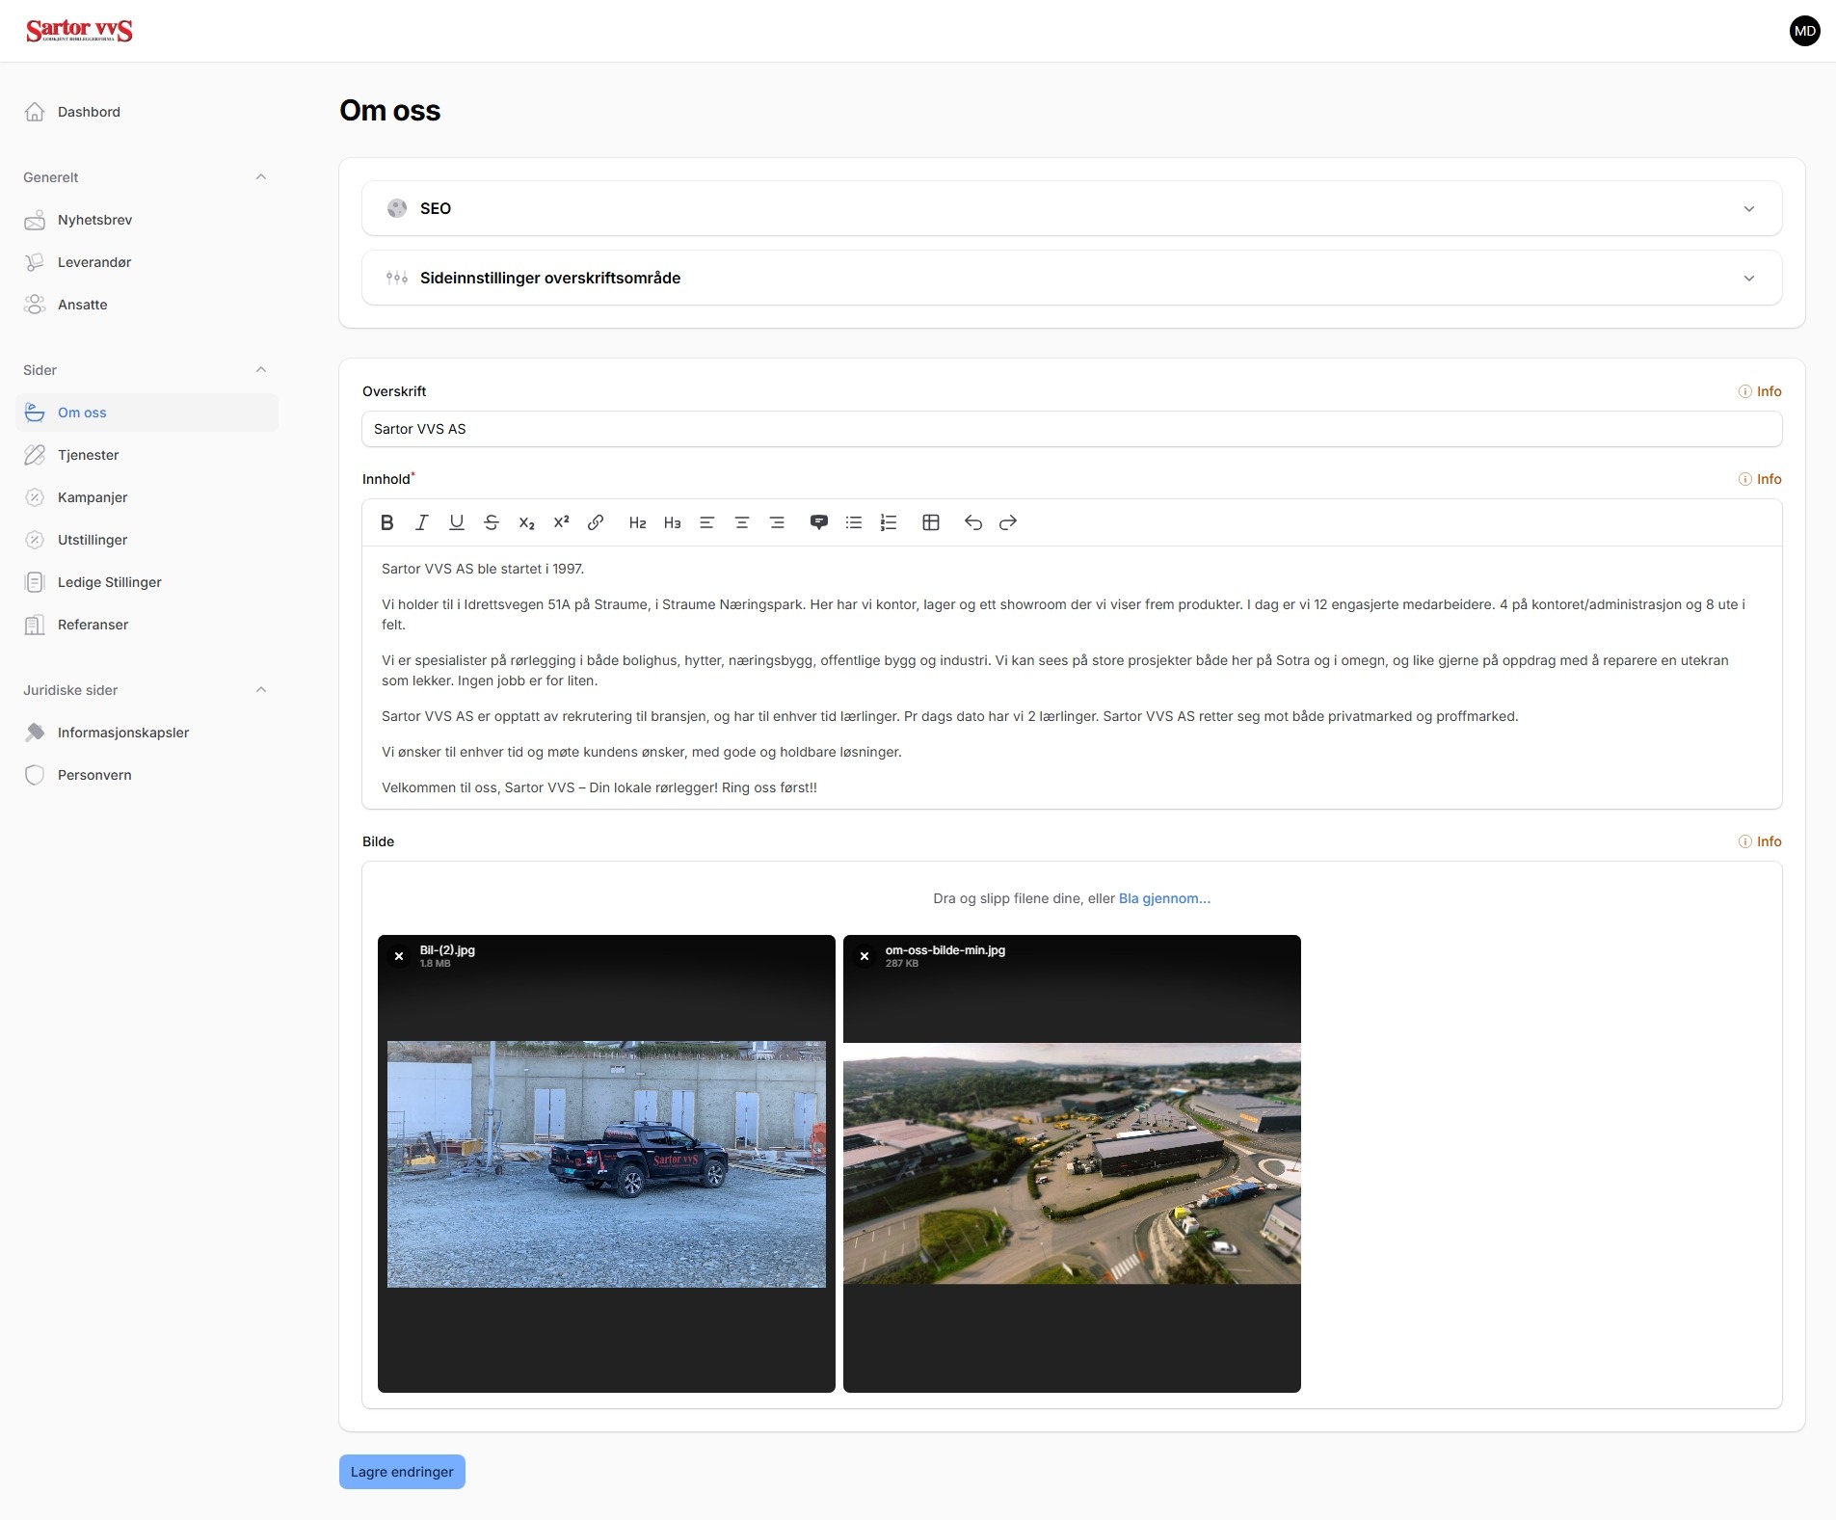1836x1520 pixels.
Task: Insert a blockquote in the content
Action: click(818, 522)
